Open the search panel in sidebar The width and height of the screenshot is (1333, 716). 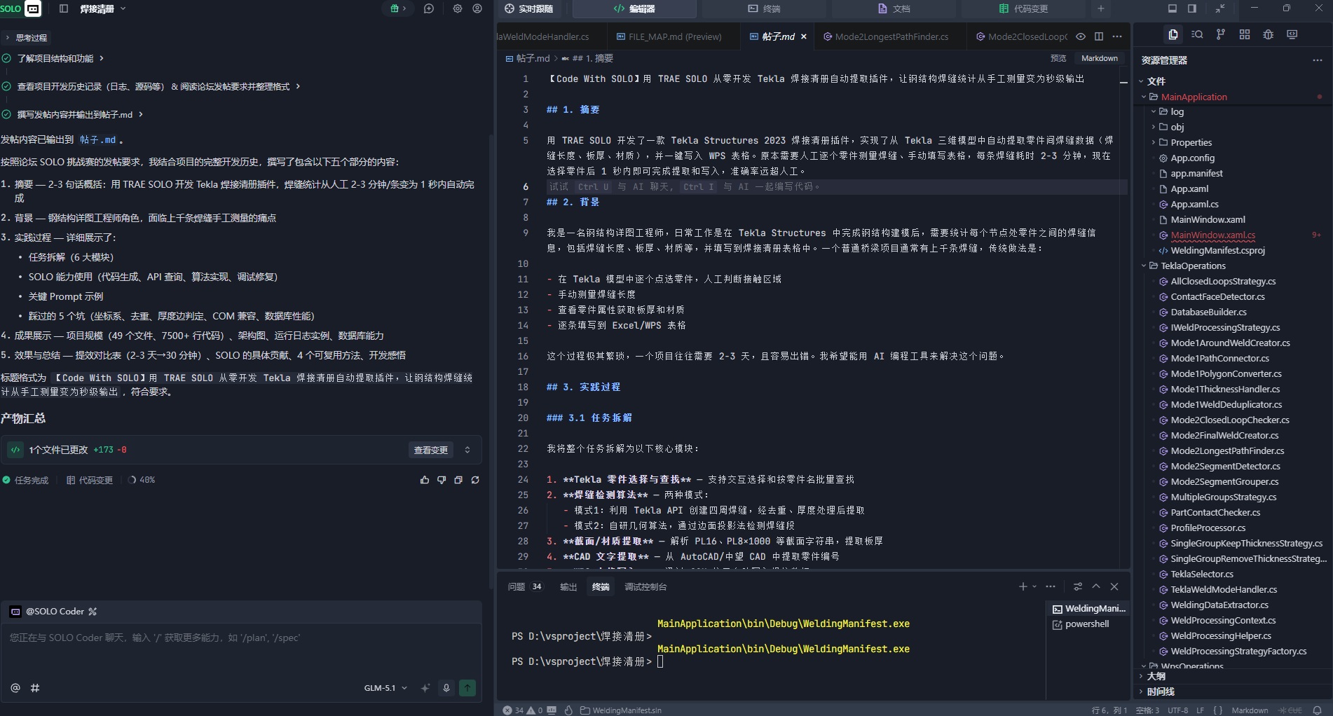tap(1197, 34)
